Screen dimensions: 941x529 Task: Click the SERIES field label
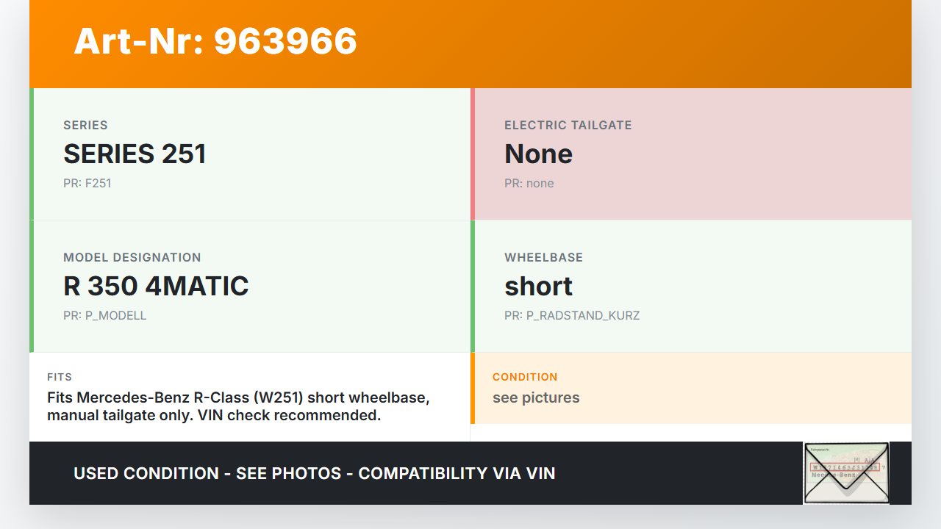click(85, 125)
